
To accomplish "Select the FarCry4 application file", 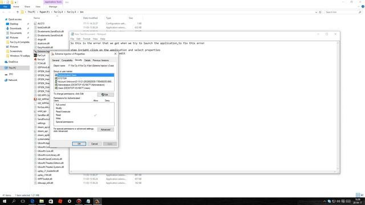I will [x=41, y=55].
